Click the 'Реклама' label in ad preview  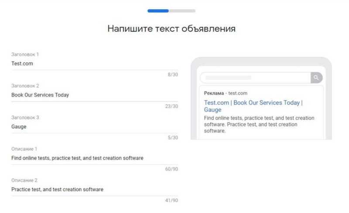[214, 93]
